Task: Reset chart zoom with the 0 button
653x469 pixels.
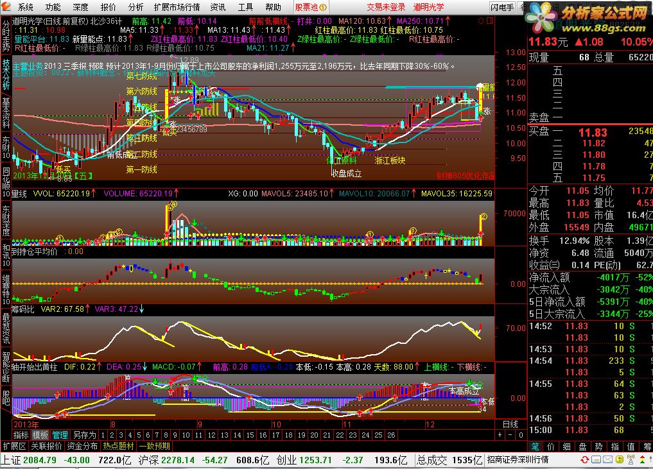Action: point(521,435)
